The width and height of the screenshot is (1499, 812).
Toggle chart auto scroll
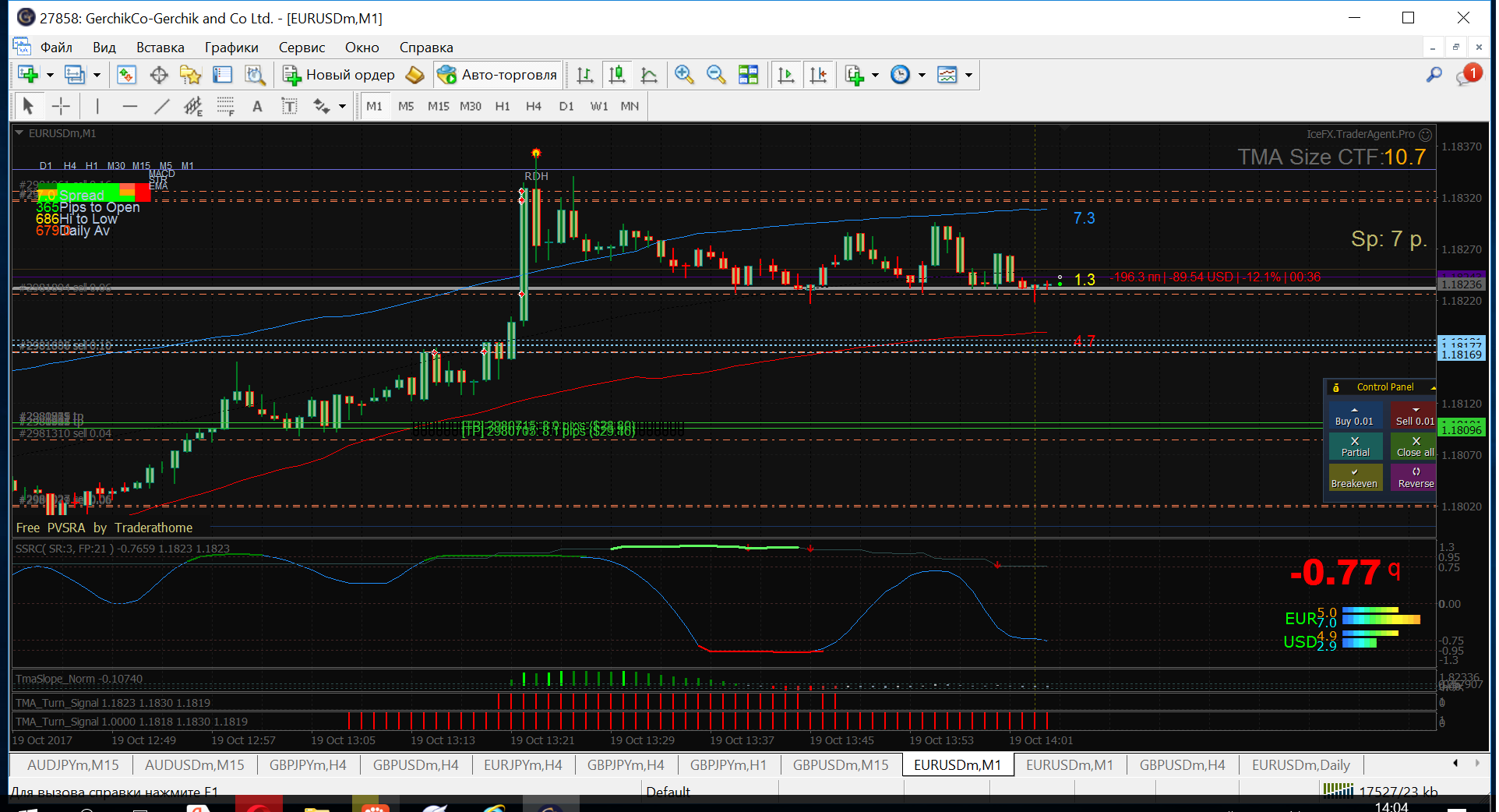[x=786, y=75]
